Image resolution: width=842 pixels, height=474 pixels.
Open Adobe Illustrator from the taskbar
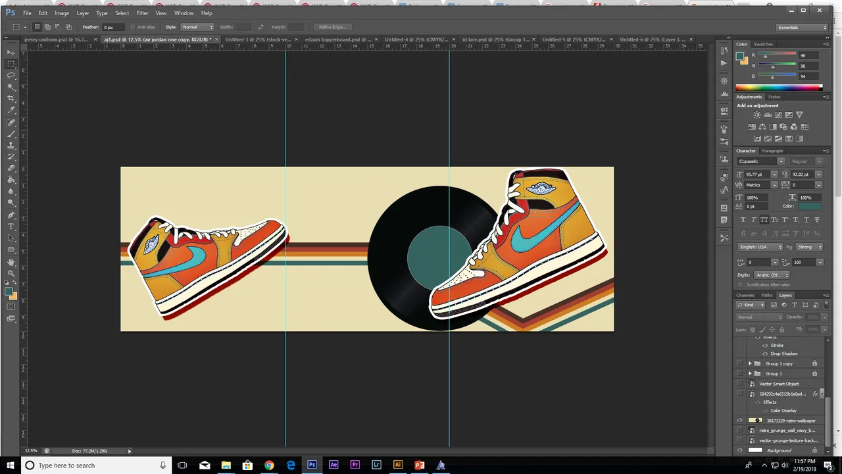click(x=397, y=465)
